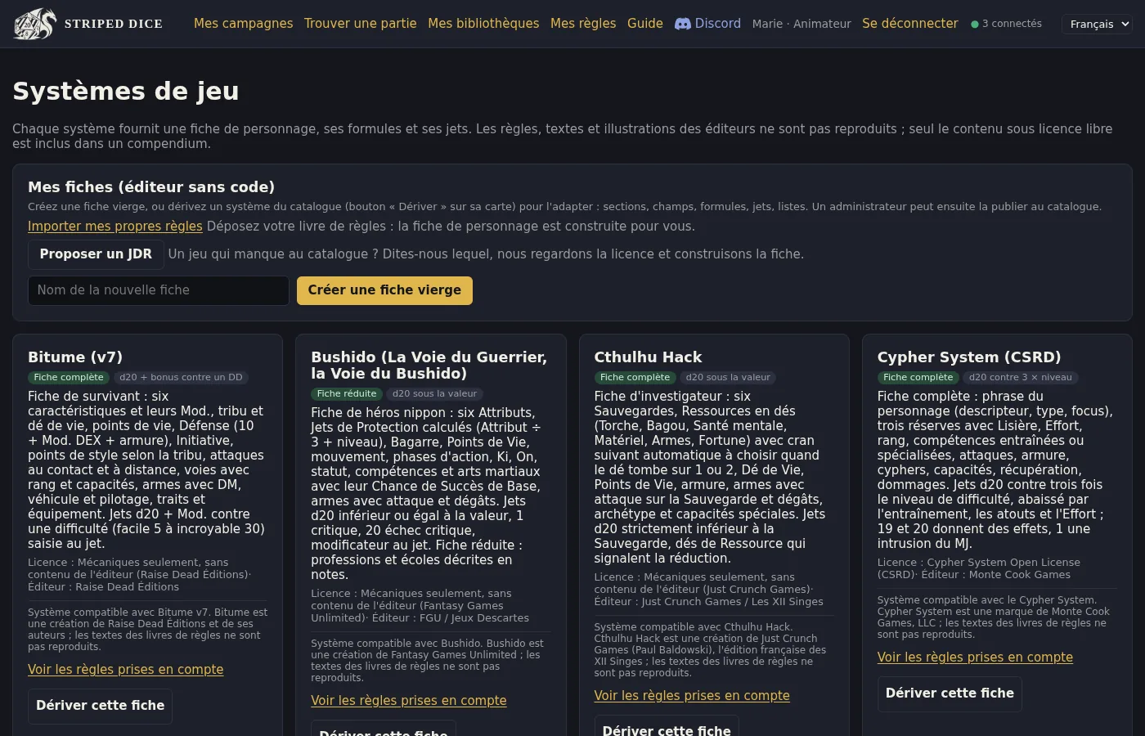Open Bushido's Voir les règles prises en compte
Viewport: 1145px width, 736px height.
[x=408, y=701]
